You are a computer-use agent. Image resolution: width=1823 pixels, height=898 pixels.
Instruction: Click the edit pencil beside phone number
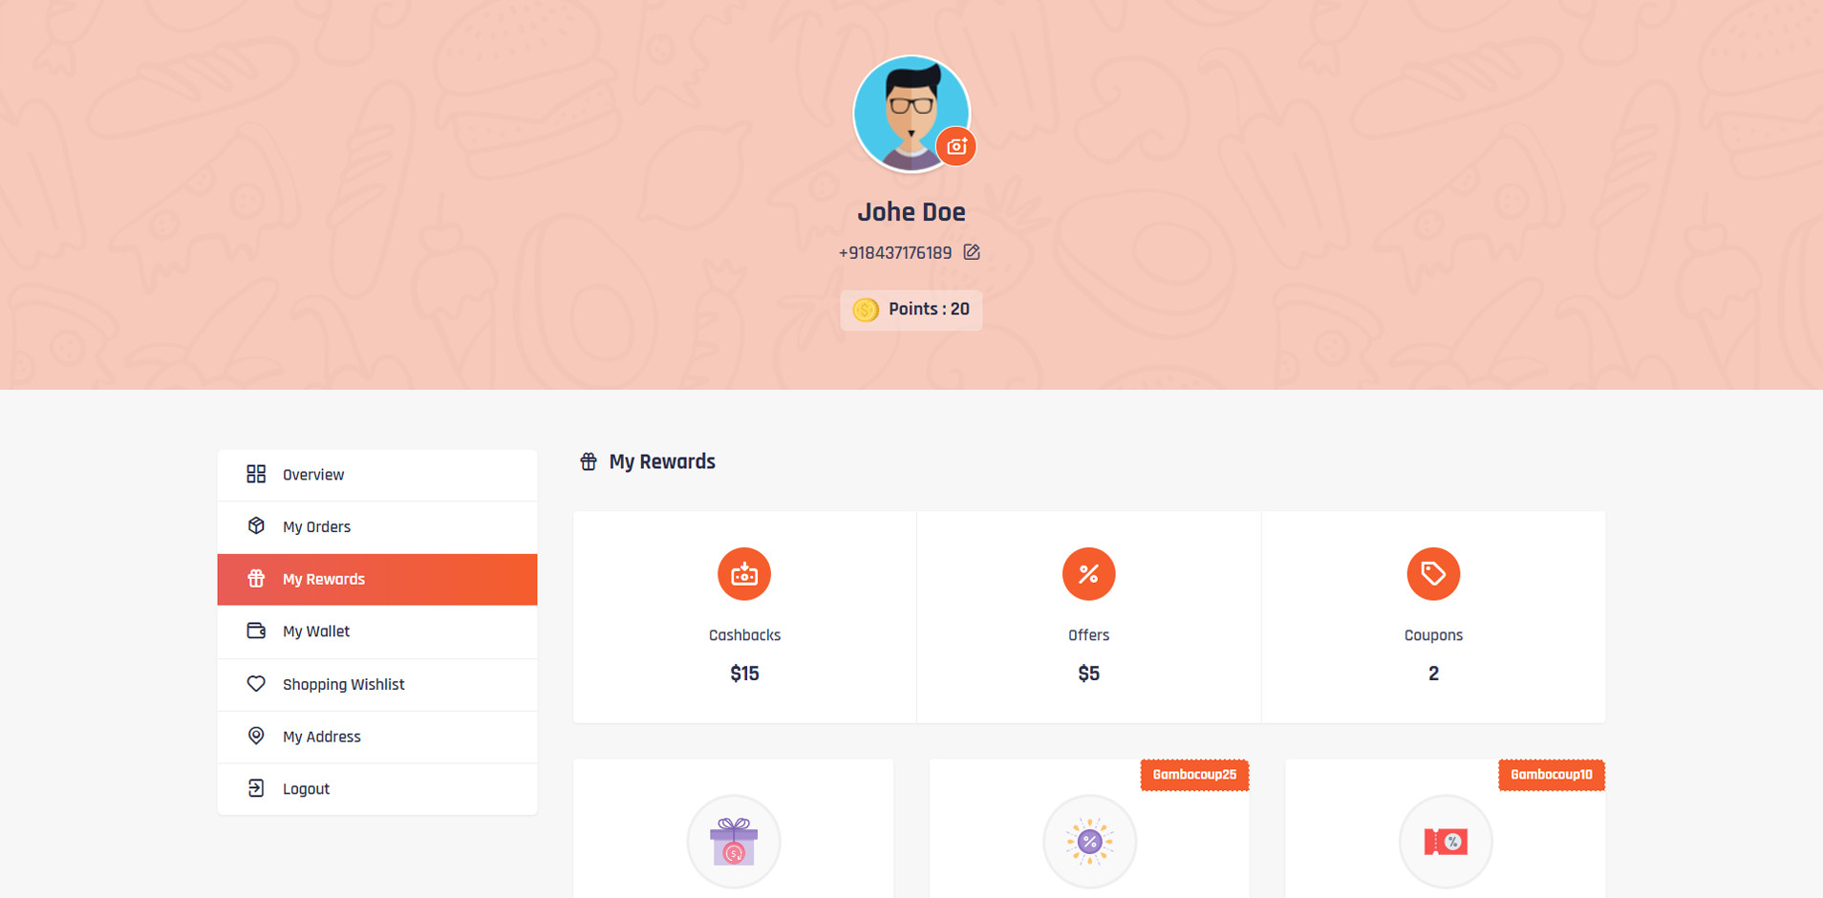(972, 252)
